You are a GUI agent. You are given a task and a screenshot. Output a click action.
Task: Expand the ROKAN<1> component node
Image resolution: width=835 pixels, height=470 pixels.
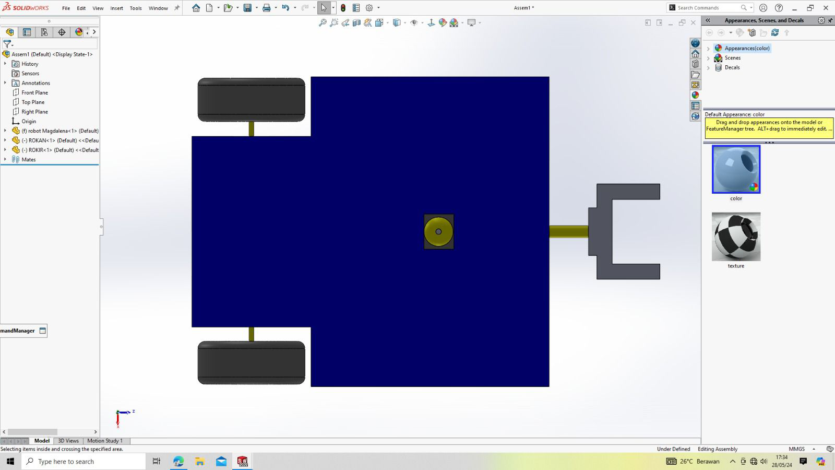(x=5, y=140)
